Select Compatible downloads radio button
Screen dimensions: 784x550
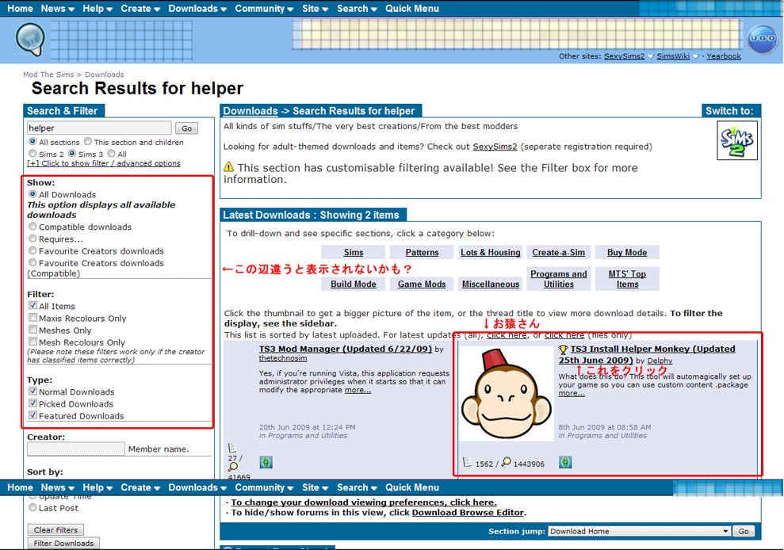pos(33,227)
